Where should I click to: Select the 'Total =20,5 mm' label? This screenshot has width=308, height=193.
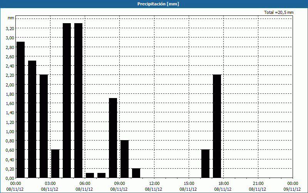coord(279,12)
